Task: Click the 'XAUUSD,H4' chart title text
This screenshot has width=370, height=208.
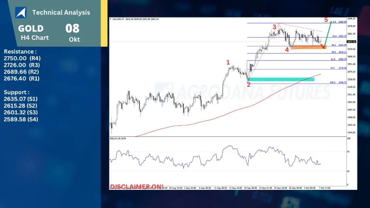Action: tap(118, 19)
